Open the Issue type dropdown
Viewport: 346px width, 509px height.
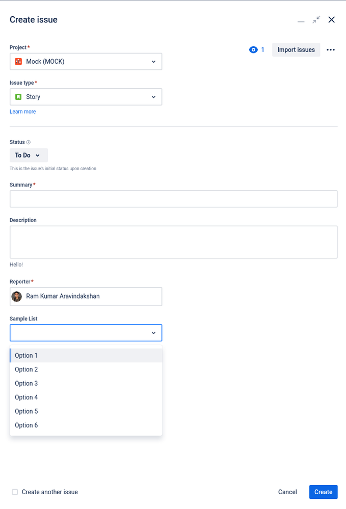click(x=86, y=97)
